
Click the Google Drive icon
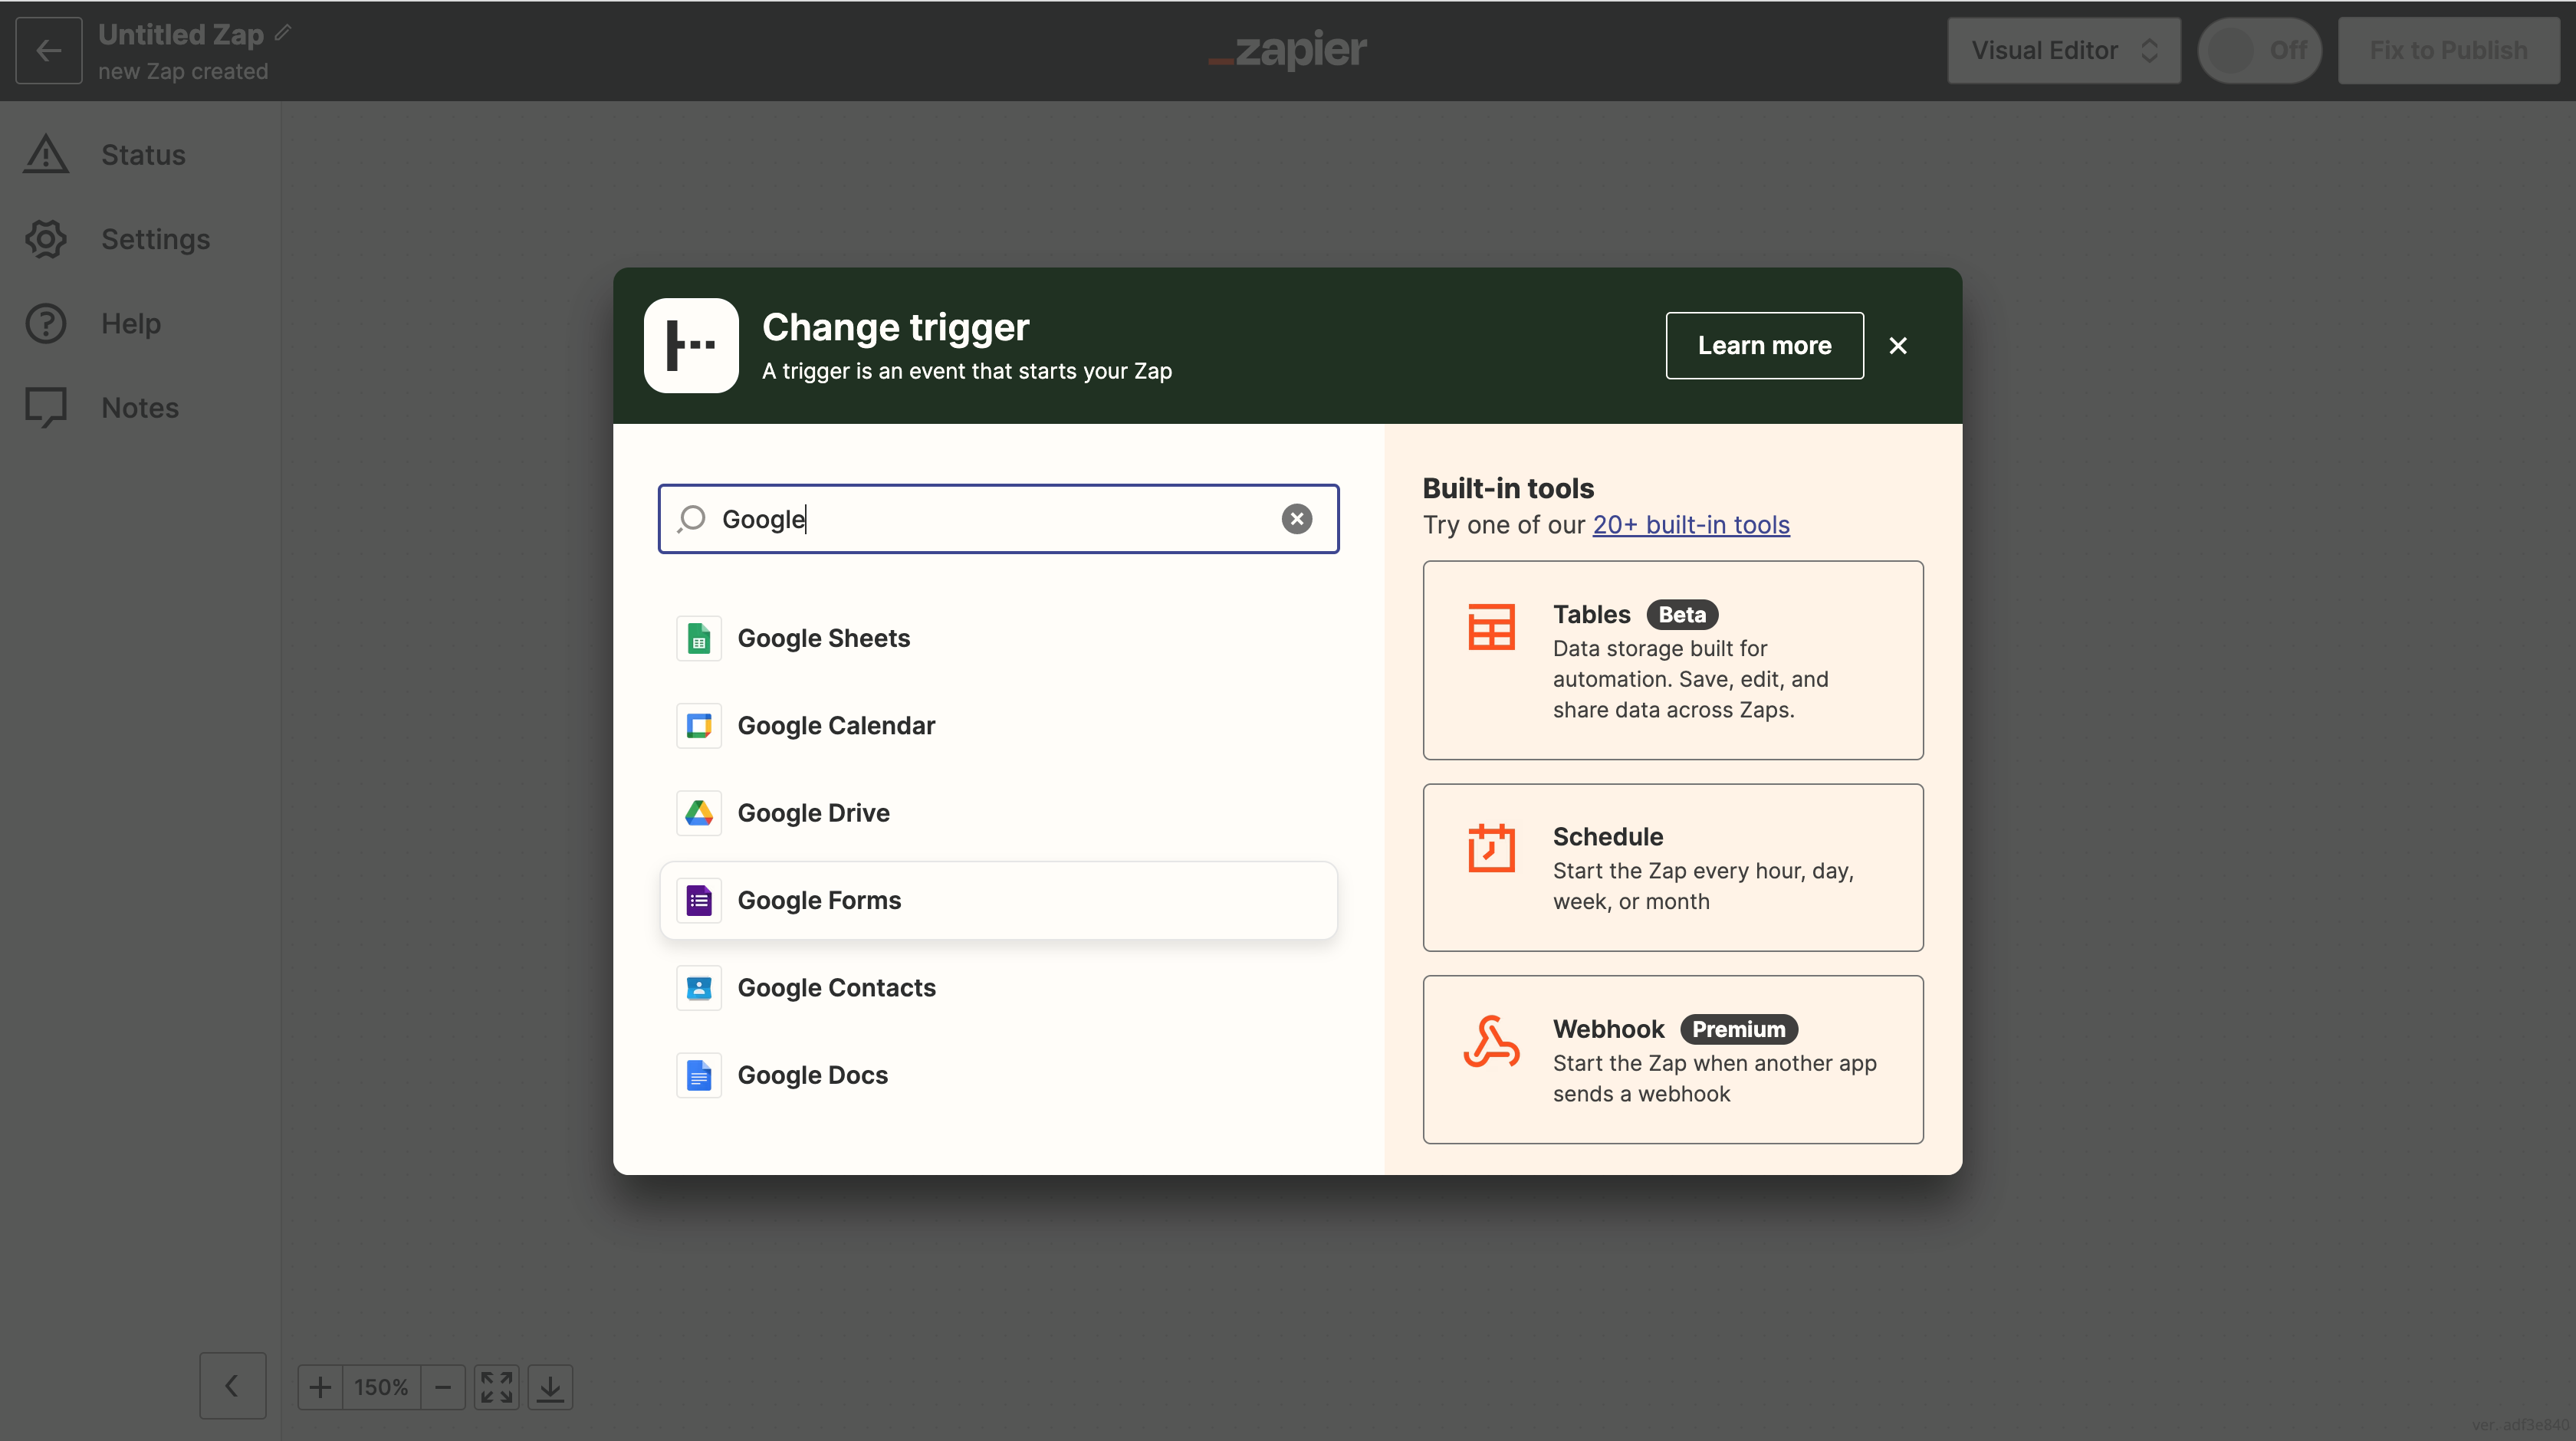(699, 812)
